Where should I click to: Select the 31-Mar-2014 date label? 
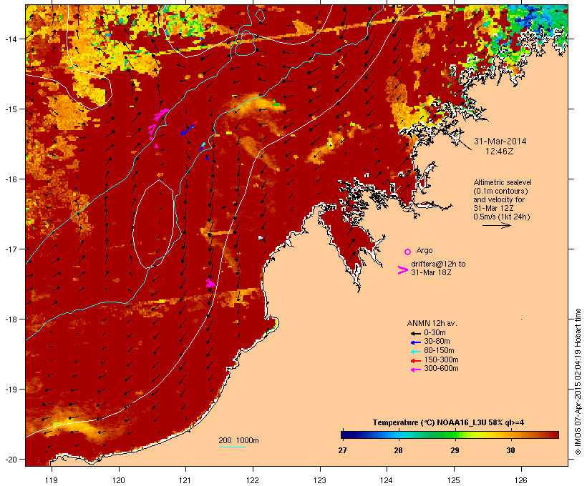tap(500, 142)
